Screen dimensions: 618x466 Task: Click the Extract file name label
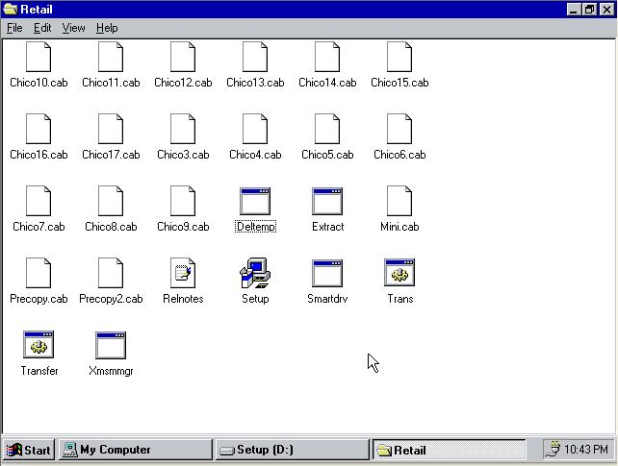pyautogui.click(x=327, y=227)
